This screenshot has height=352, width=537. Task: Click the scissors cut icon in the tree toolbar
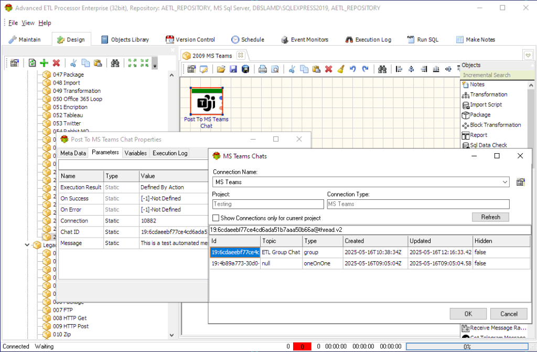coord(73,63)
